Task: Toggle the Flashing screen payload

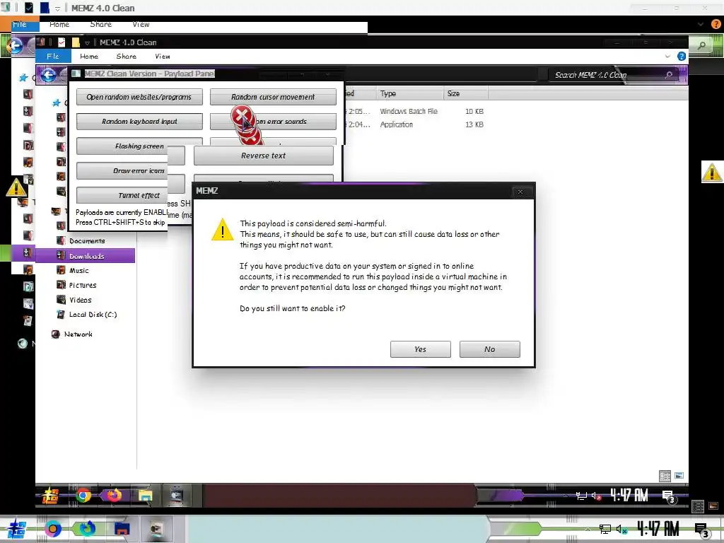Action: [x=139, y=146]
